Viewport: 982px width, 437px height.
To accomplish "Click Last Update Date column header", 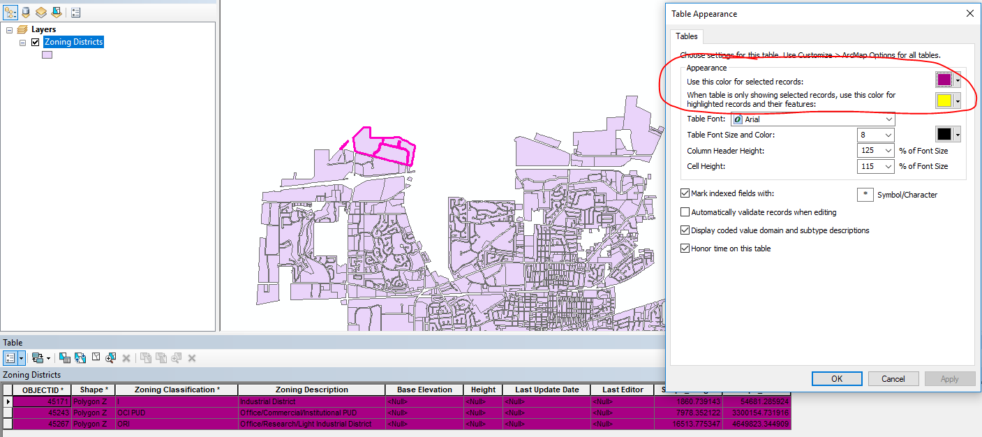I will [546, 390].
